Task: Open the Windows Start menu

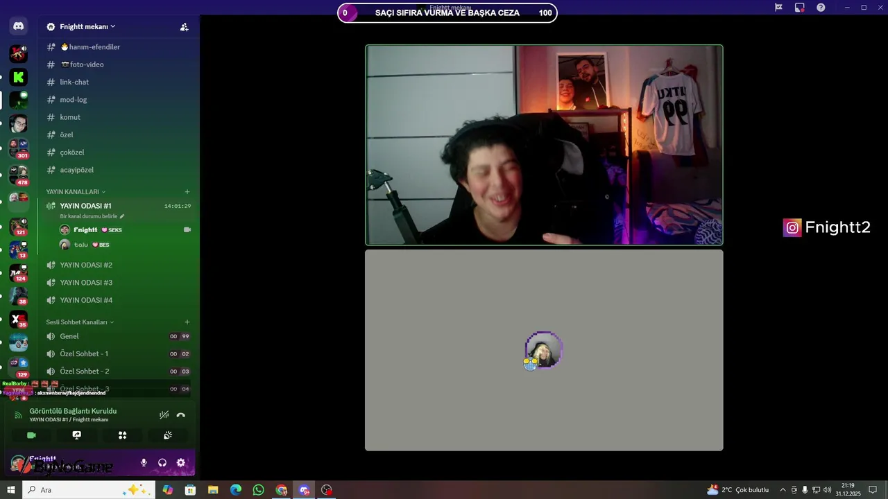Action: (x=11, y=490)
